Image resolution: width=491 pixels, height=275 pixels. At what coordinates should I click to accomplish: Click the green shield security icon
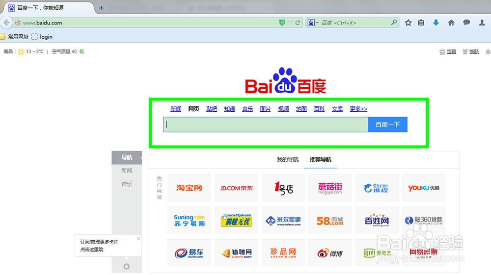282,23
